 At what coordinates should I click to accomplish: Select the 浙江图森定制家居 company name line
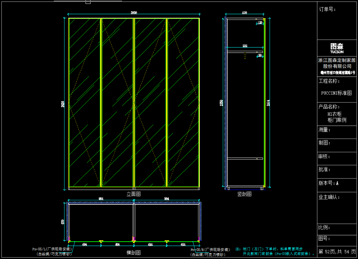tap(337, 61)
